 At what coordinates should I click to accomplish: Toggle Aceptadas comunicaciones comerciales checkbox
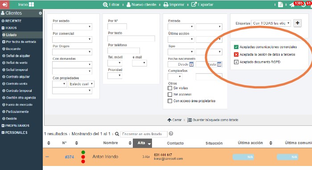236,47
